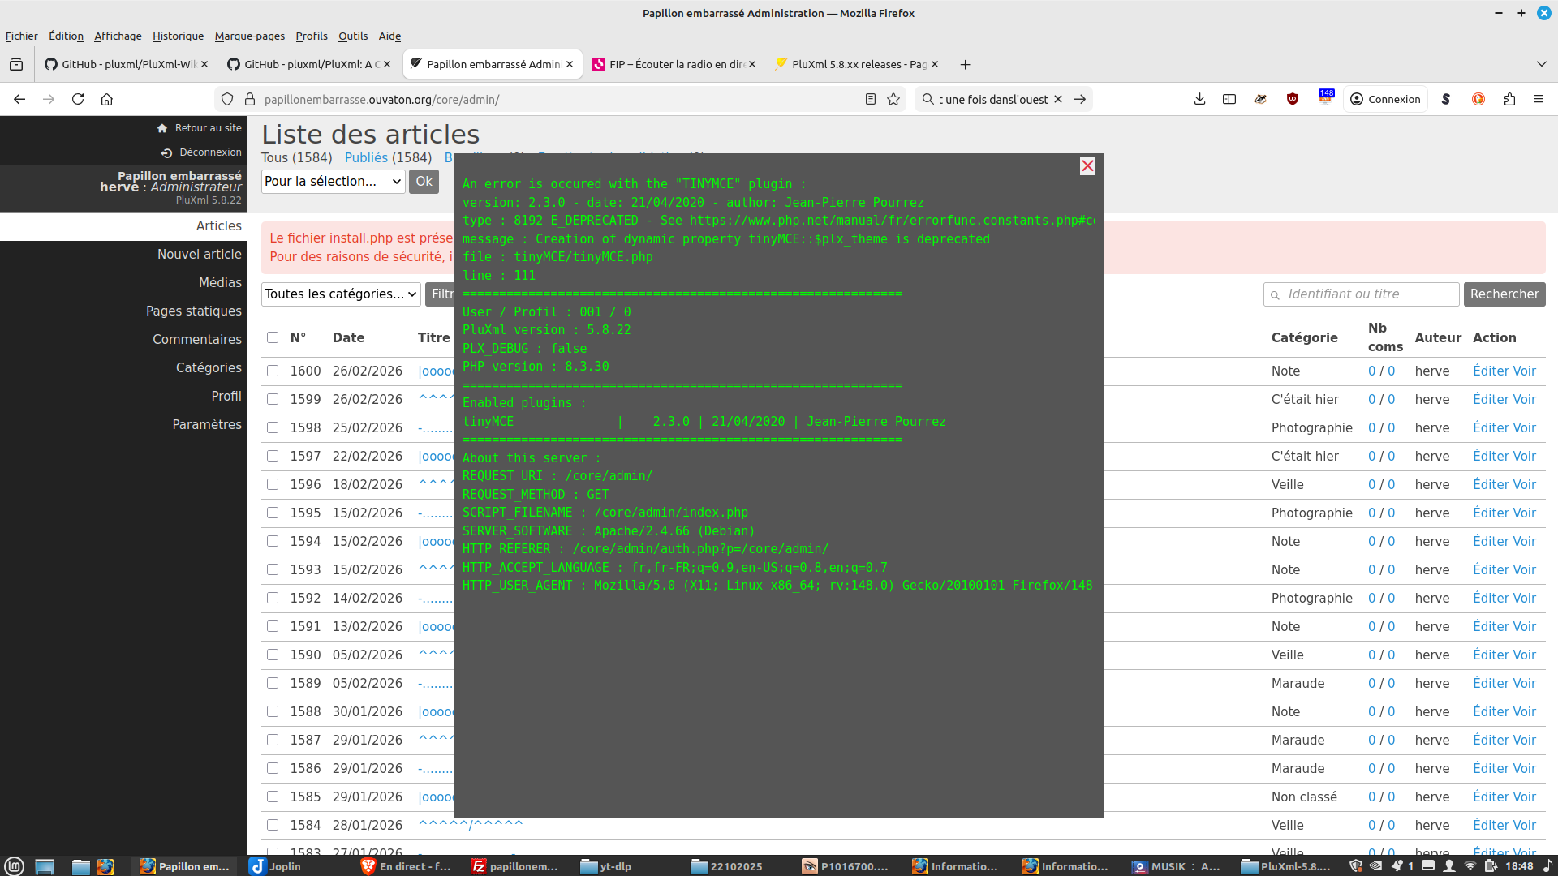Screen dimensions: 1558x876
Task: Open the downloads panel icon
Action: click(1199, 99)
